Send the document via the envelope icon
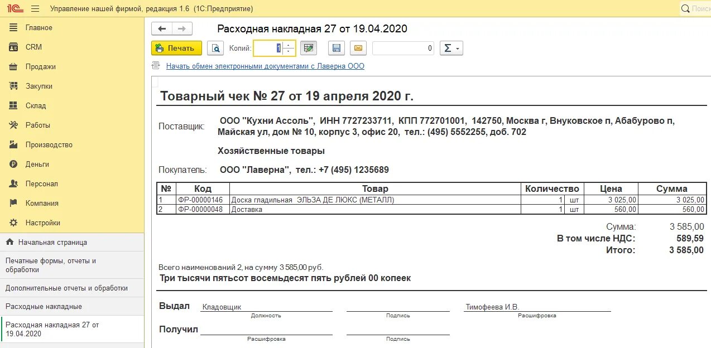711x348 pixels. (358, 48)
